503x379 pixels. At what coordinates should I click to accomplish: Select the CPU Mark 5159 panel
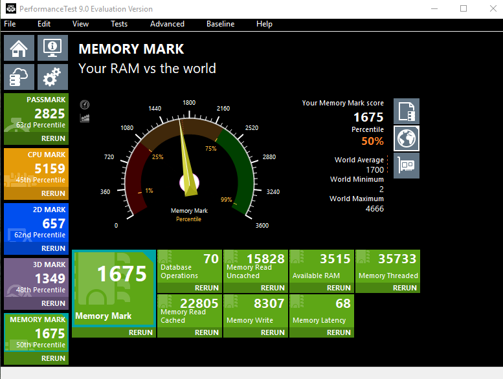point(36,168)
